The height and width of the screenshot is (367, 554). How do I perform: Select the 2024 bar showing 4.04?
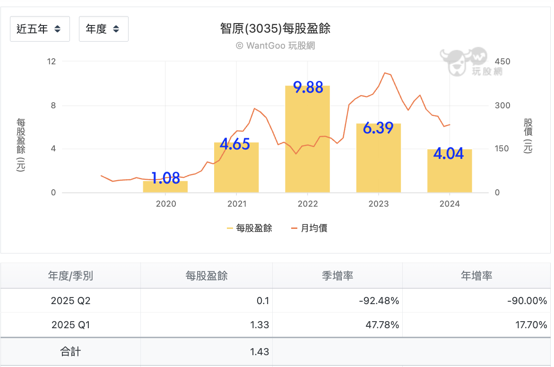tap(450, 171)
